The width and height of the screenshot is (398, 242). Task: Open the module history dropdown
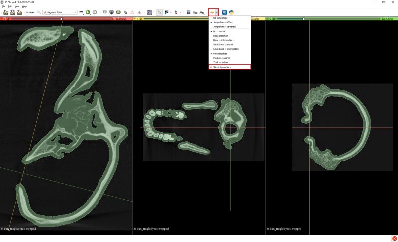[81, 12]
